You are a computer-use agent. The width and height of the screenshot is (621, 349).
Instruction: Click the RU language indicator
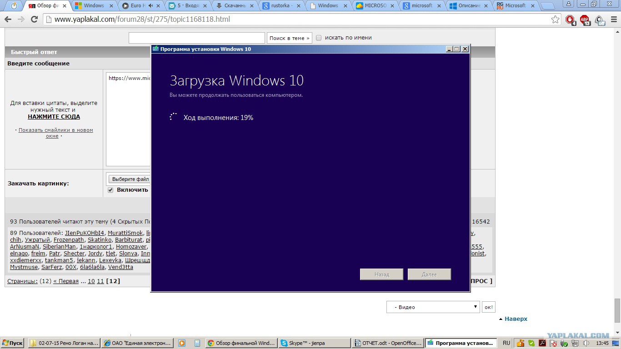tap(506, 343)
